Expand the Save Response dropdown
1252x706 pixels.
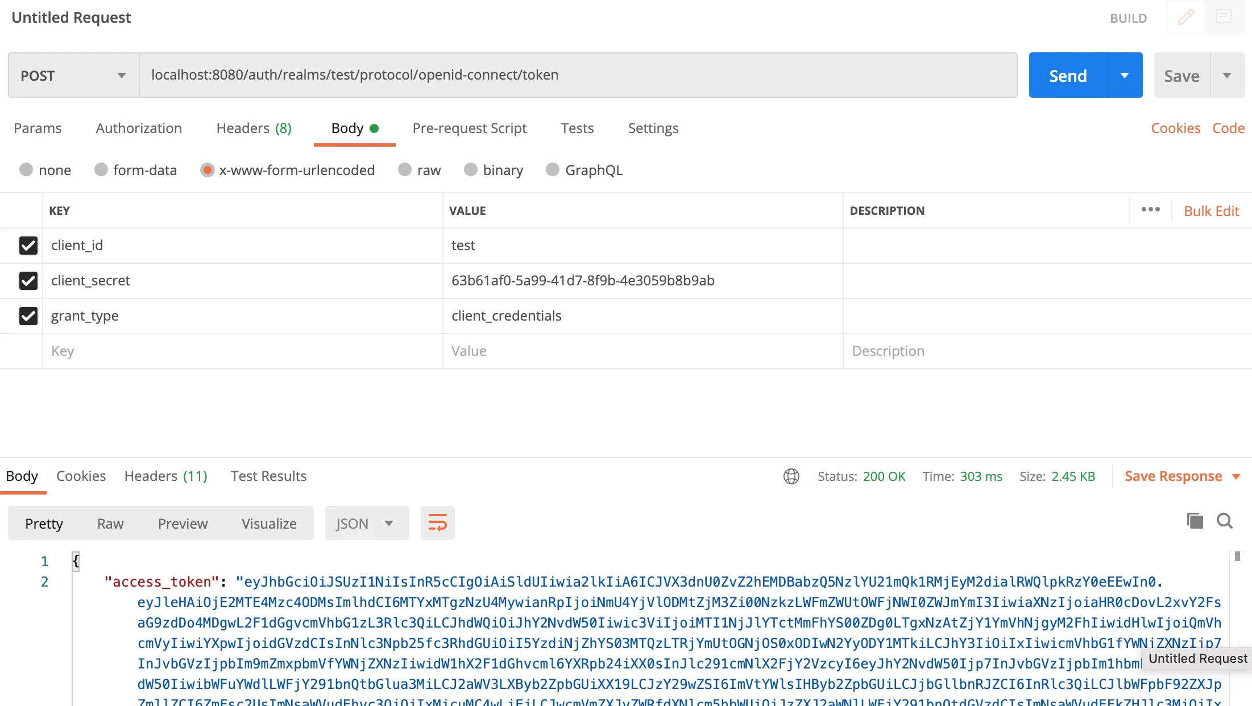pos(1236,476)
